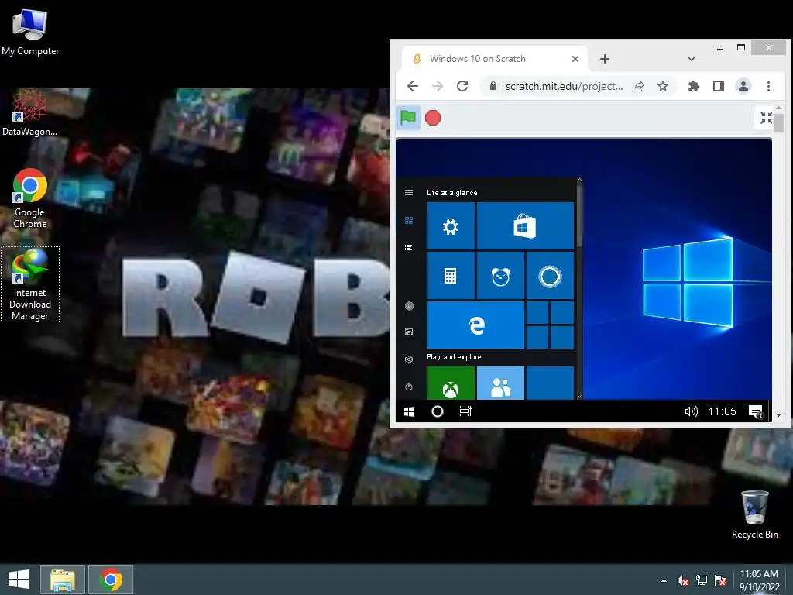
Task: Open the Alarms clock tile
Action: pos(500,276)
